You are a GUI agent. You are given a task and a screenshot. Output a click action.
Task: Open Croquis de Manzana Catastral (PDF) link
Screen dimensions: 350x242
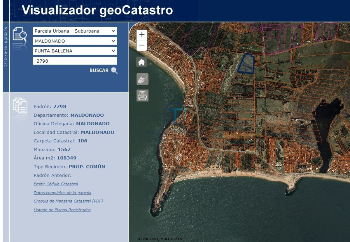tap(68, 201)
